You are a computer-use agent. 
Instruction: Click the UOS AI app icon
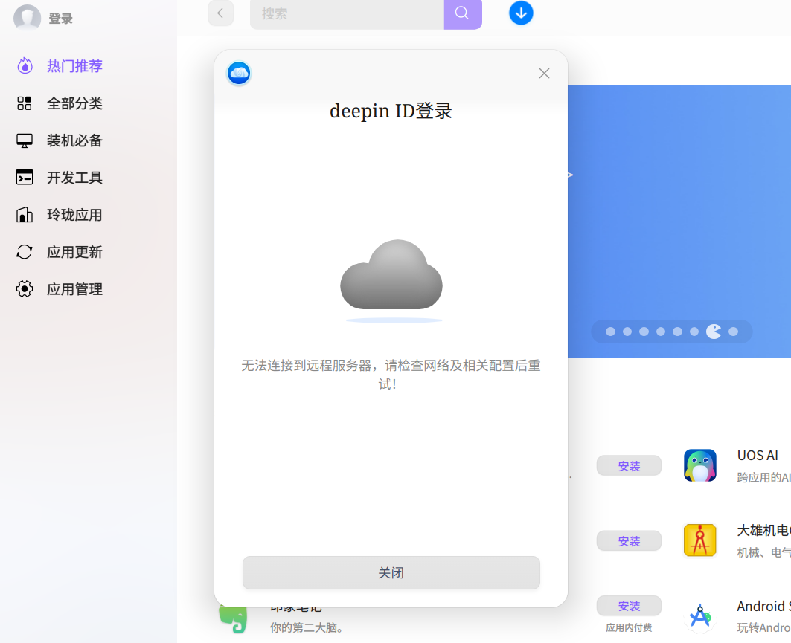tap(699, 465)
